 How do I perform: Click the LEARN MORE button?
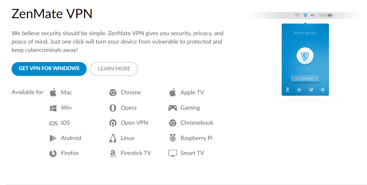tap(114, 69)
